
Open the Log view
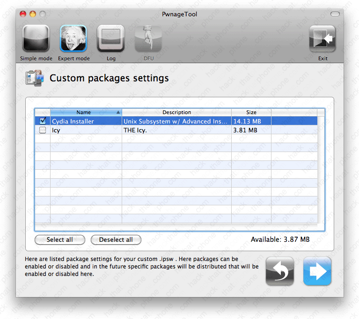click(x=111, y=38)
